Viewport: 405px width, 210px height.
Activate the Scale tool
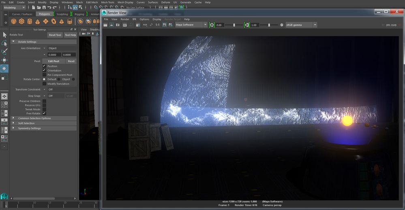click(x=4, y=77)
